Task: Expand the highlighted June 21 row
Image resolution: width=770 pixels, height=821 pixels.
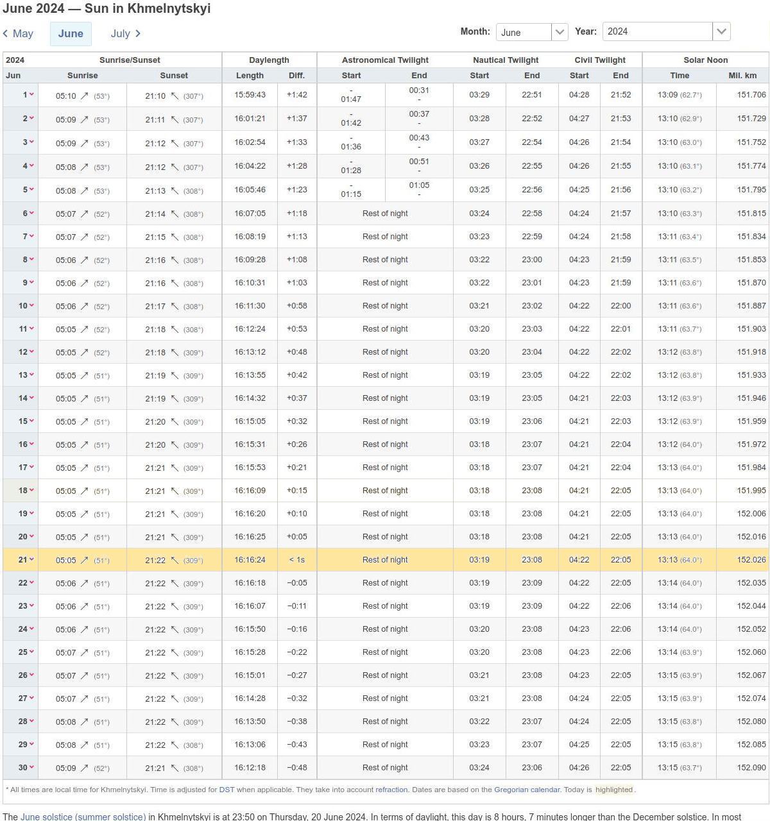Action: pos(31,560)
